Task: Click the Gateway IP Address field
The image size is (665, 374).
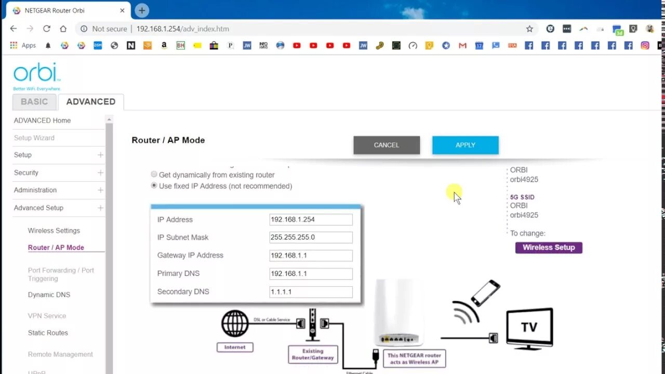Action: (311, 256)
